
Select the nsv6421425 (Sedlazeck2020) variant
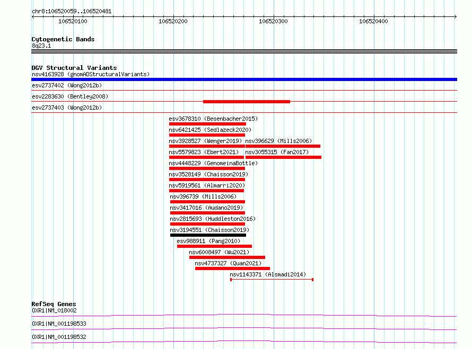pyautogui.click(x=210, y=130)
